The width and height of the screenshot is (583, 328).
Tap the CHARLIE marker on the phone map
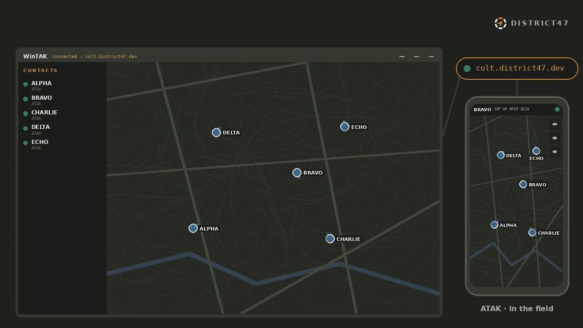pos(532,233)
